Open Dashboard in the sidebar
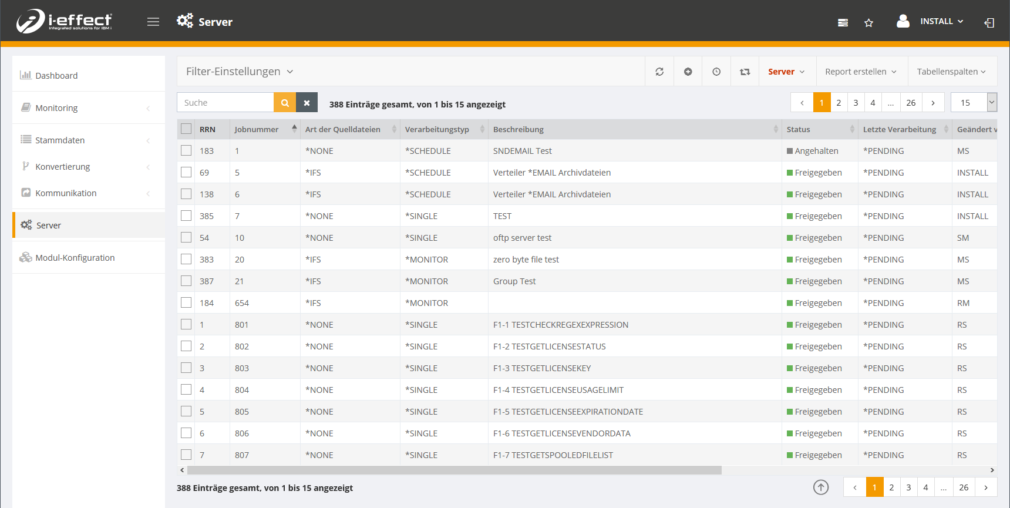 (x=56, y=76)
